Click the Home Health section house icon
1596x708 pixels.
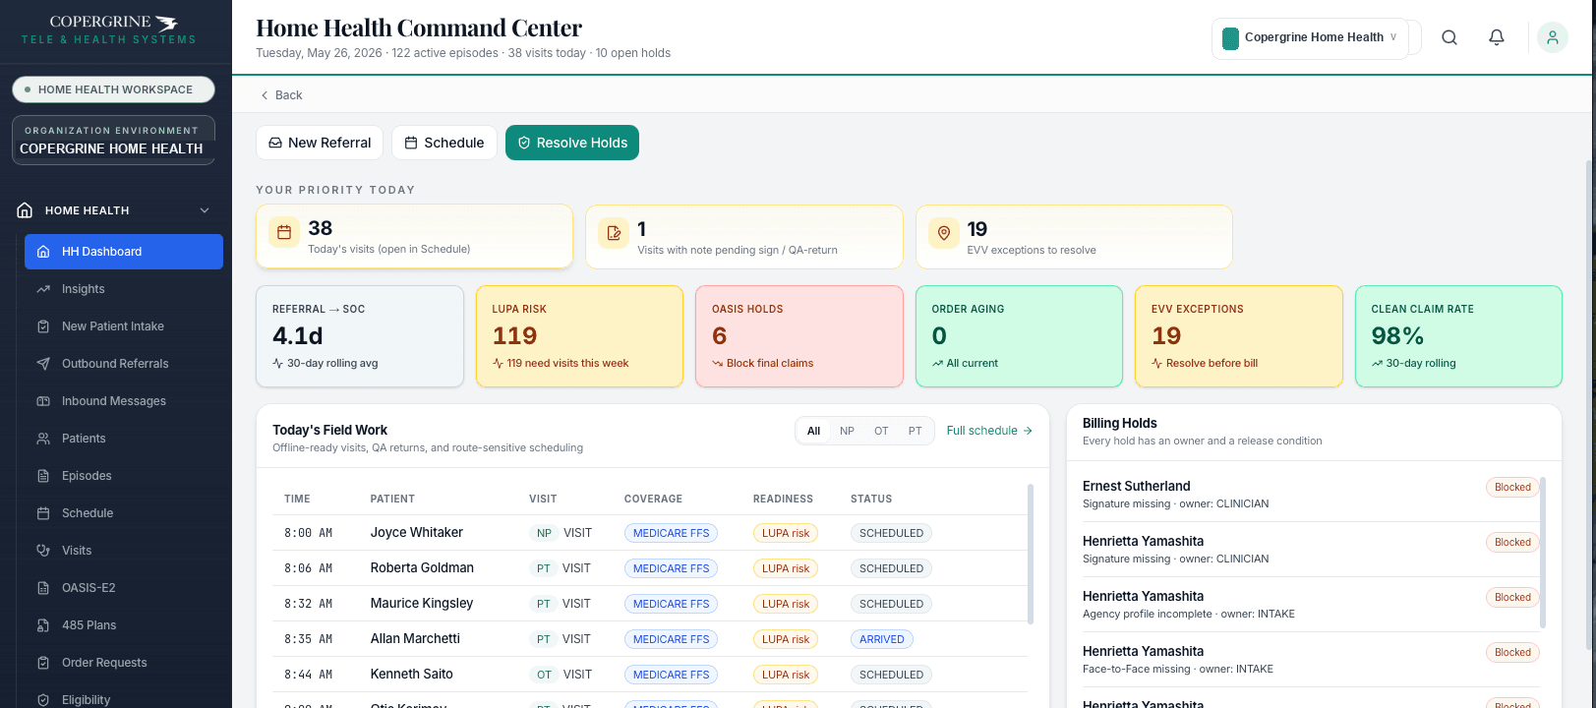tap(26, 210)
